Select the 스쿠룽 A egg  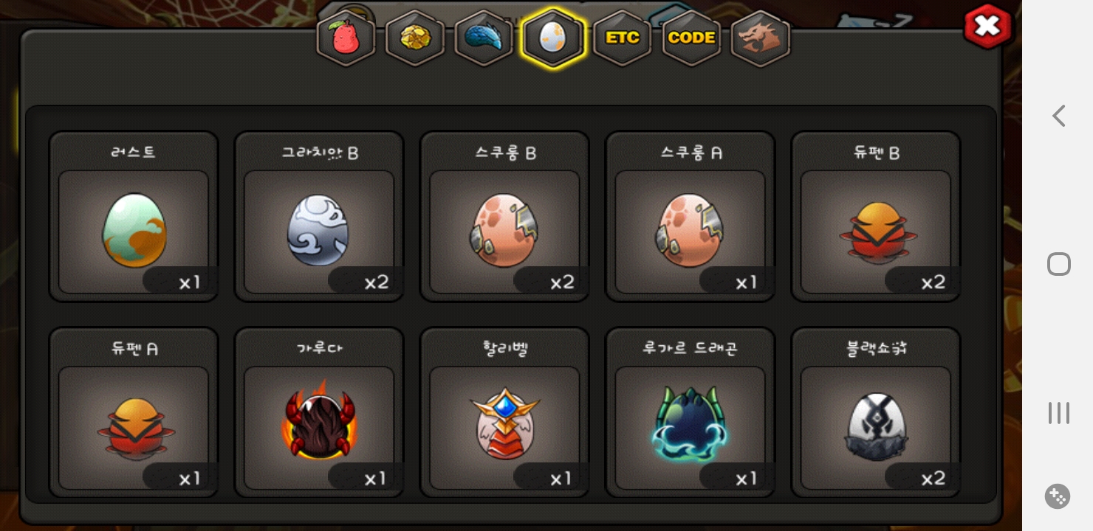point(691,217)
